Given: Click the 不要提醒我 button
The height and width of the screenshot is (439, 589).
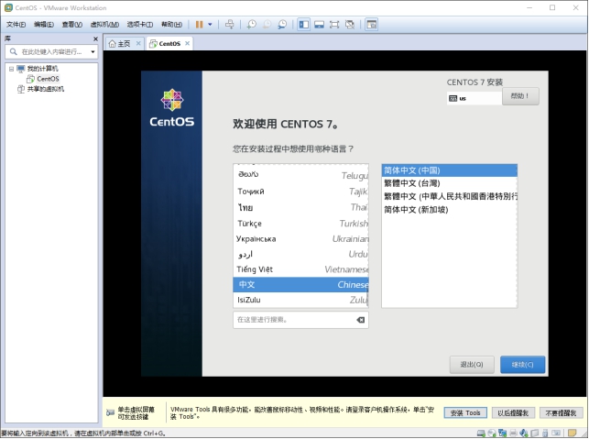Looking at the screenshot, I should click(x=561, y=412).
